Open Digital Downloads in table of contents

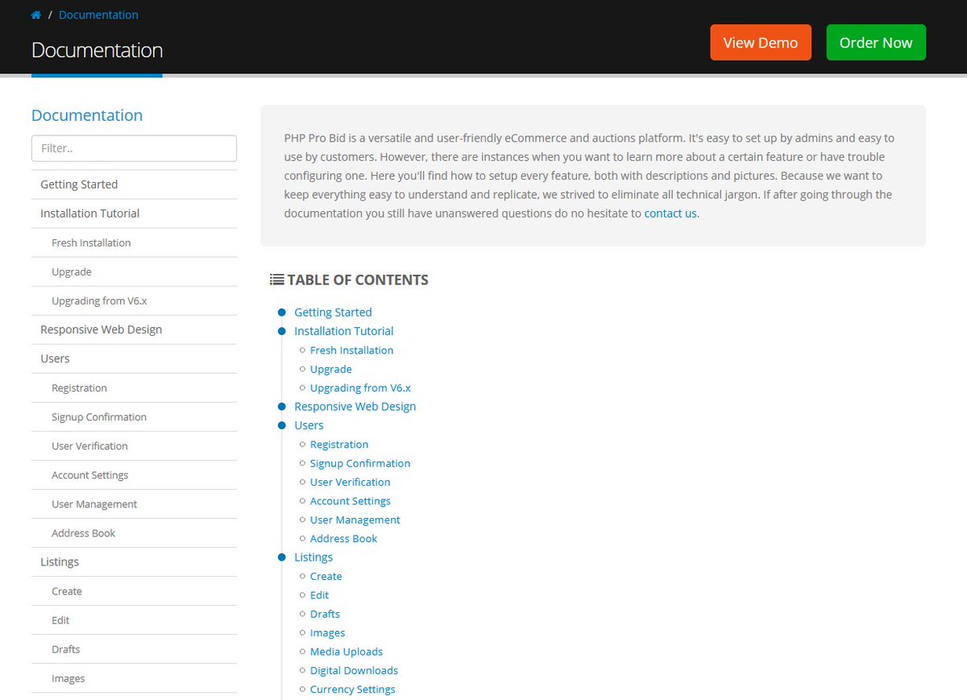pyautogui.click(x=354, y=670)
